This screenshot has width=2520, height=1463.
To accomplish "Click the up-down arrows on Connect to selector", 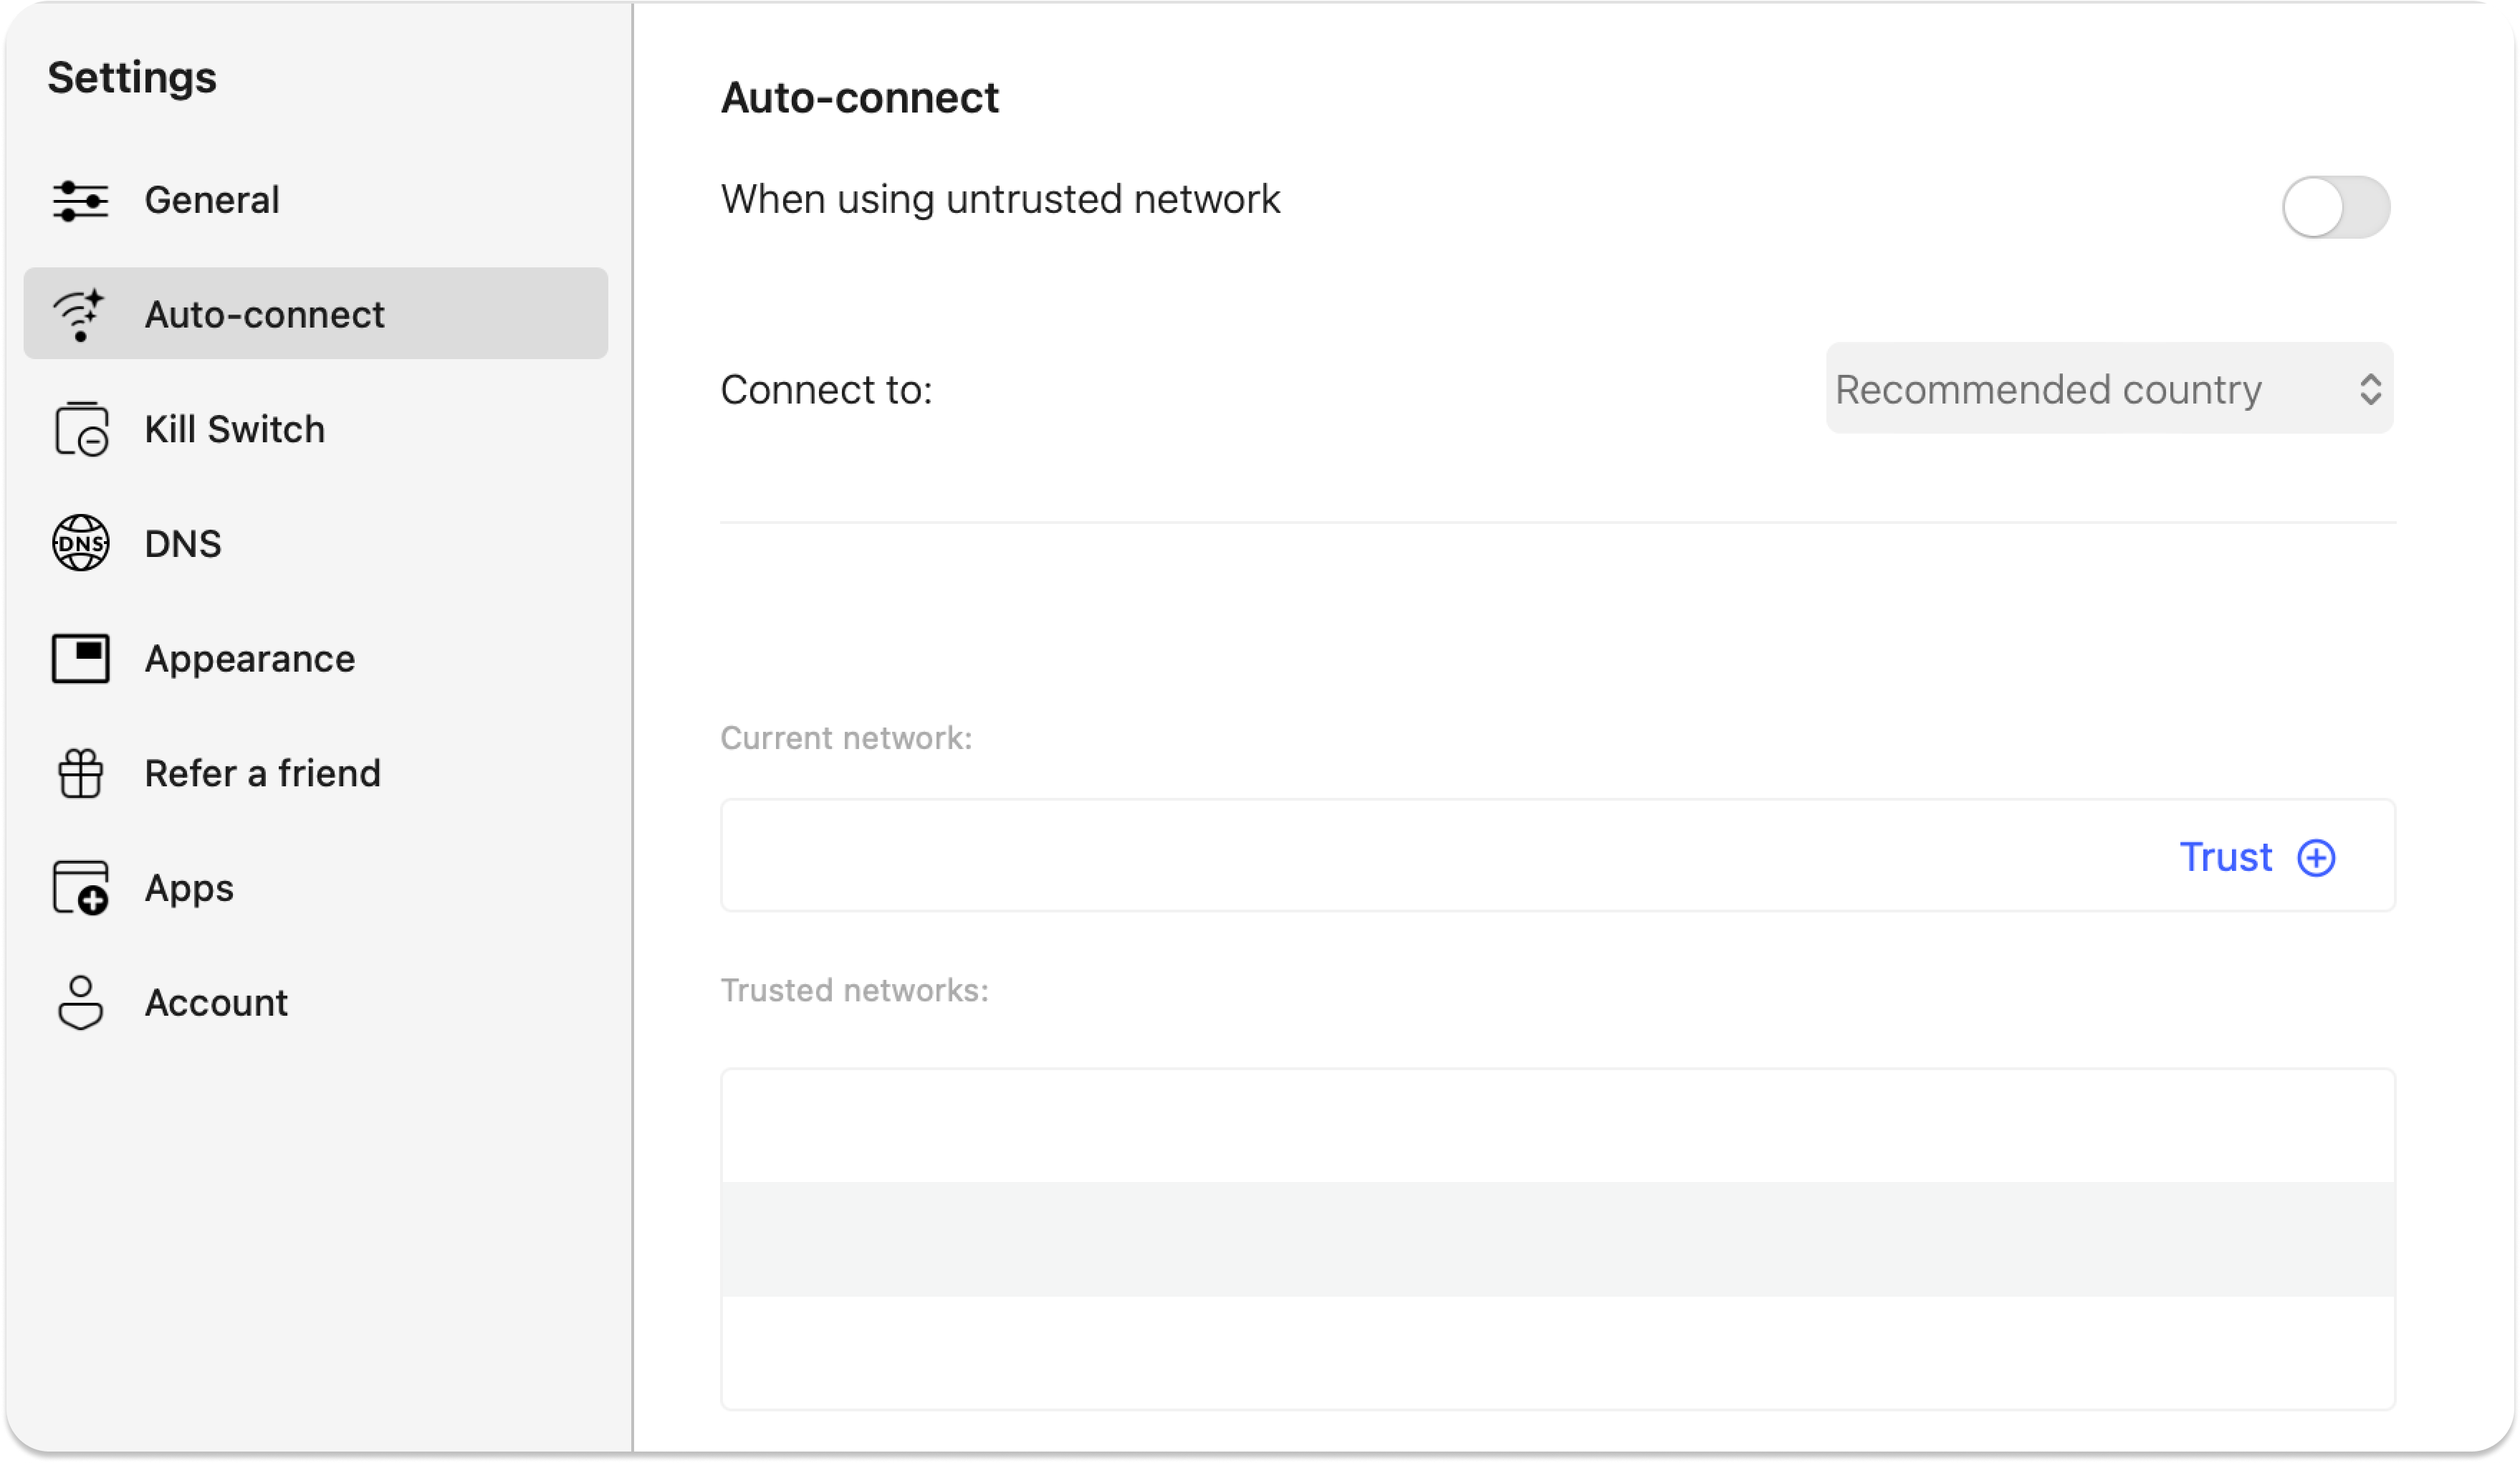I will [2369, 389].
